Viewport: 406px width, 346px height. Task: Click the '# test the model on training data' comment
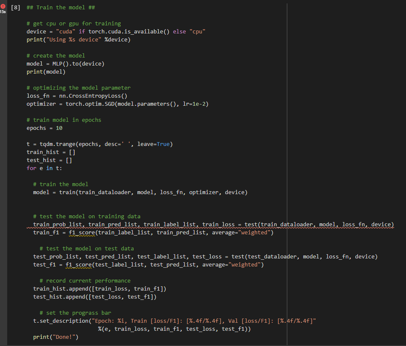[x=87, y=217]
